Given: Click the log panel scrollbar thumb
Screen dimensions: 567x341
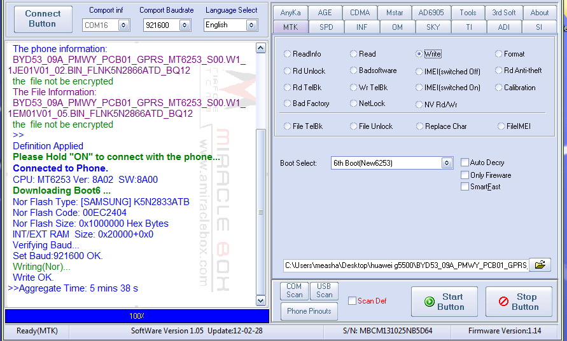Looking at the screenshot, I should click(x=261, y=212).
